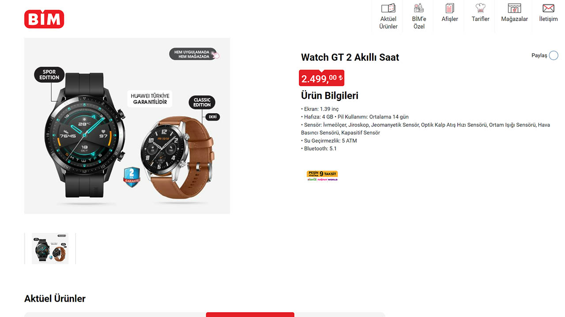The width and height of the screenshot is (565, 317).
Task: Click the Paylaş share circle
Action: 554,55
